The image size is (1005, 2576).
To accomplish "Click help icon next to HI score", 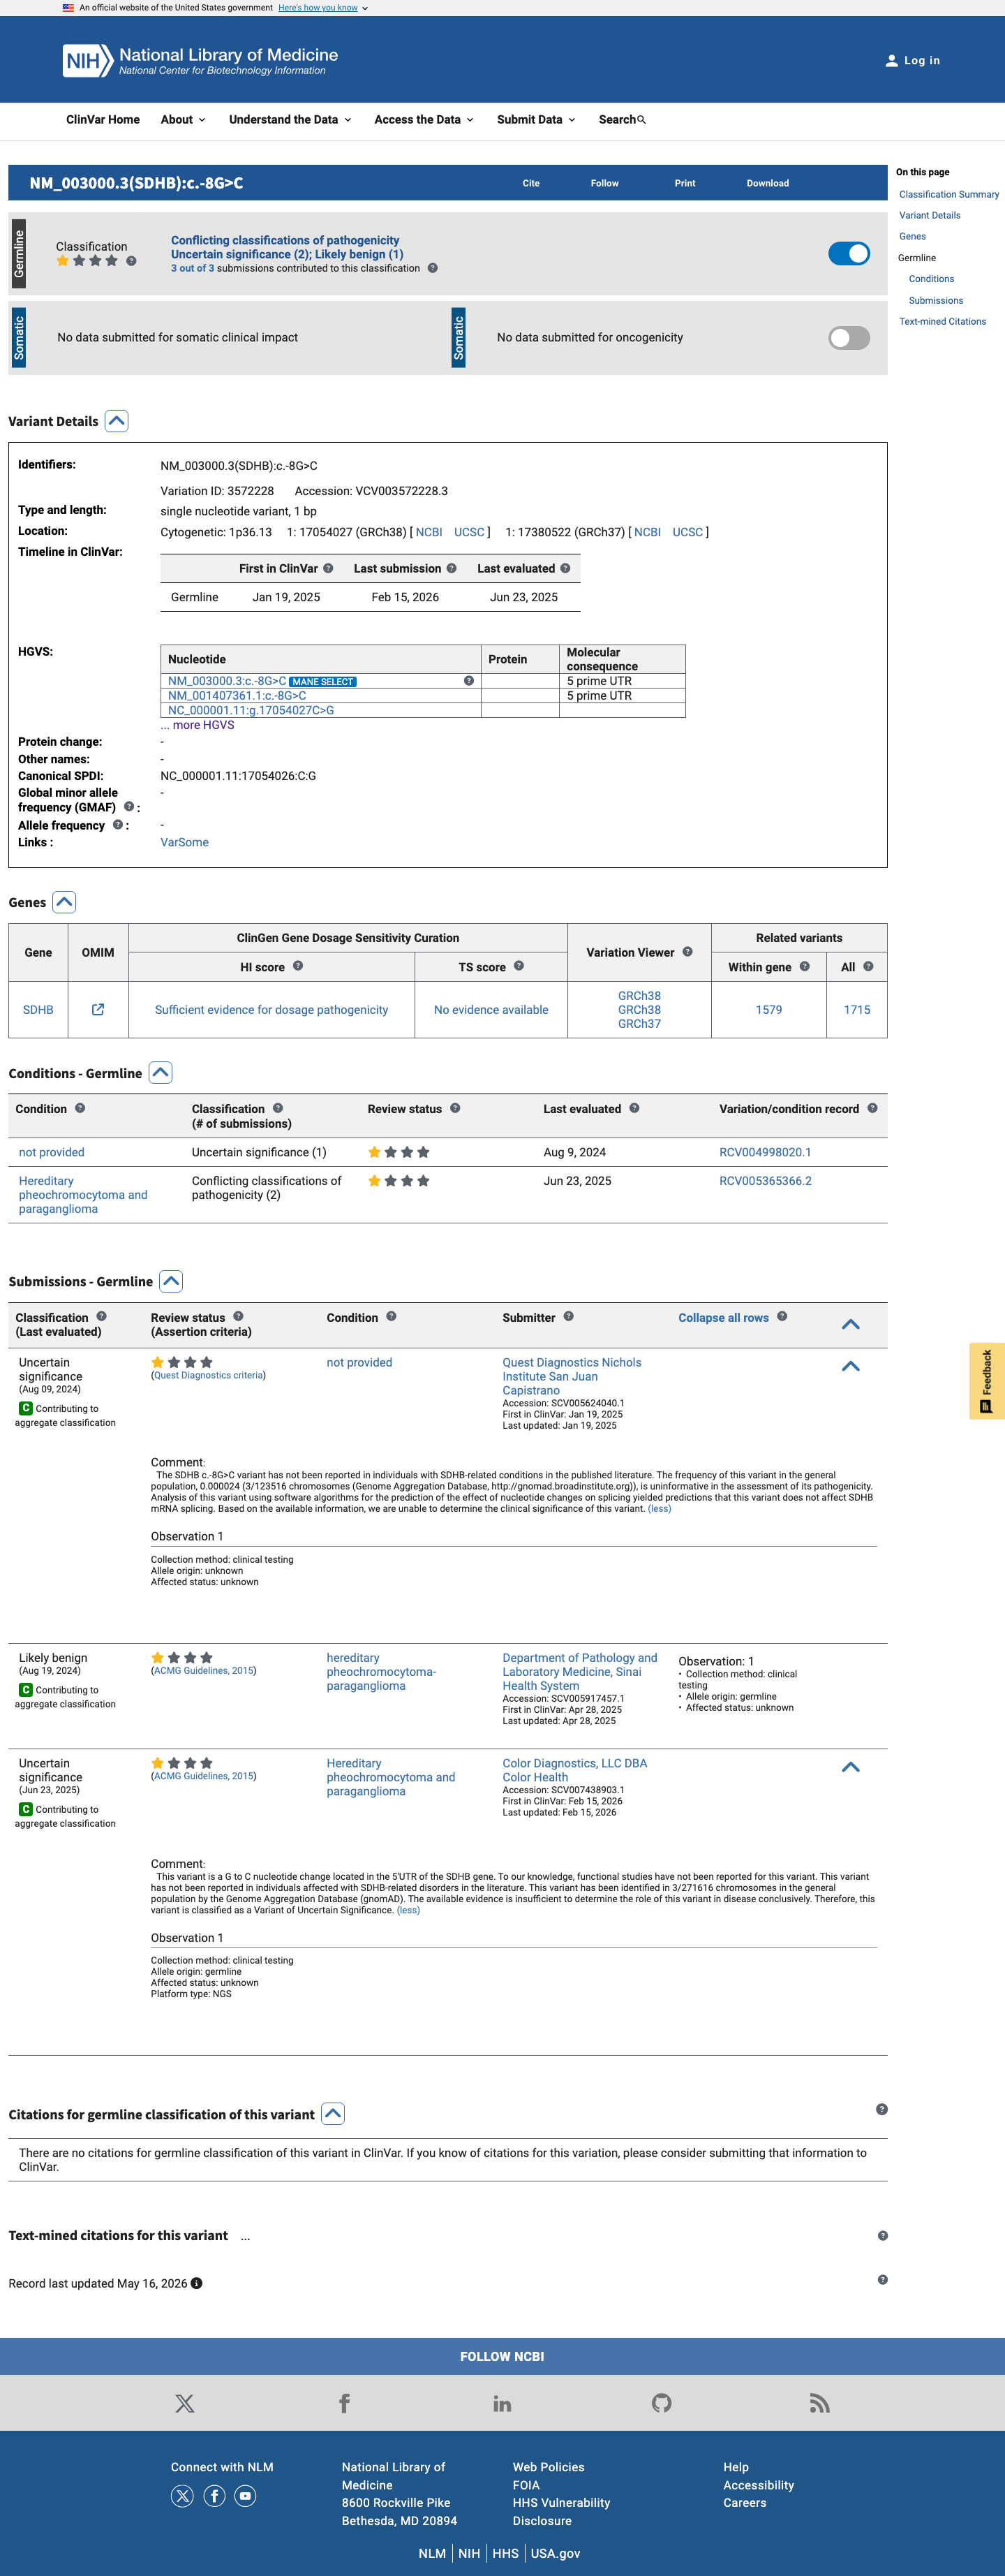I will pos(298,966).
